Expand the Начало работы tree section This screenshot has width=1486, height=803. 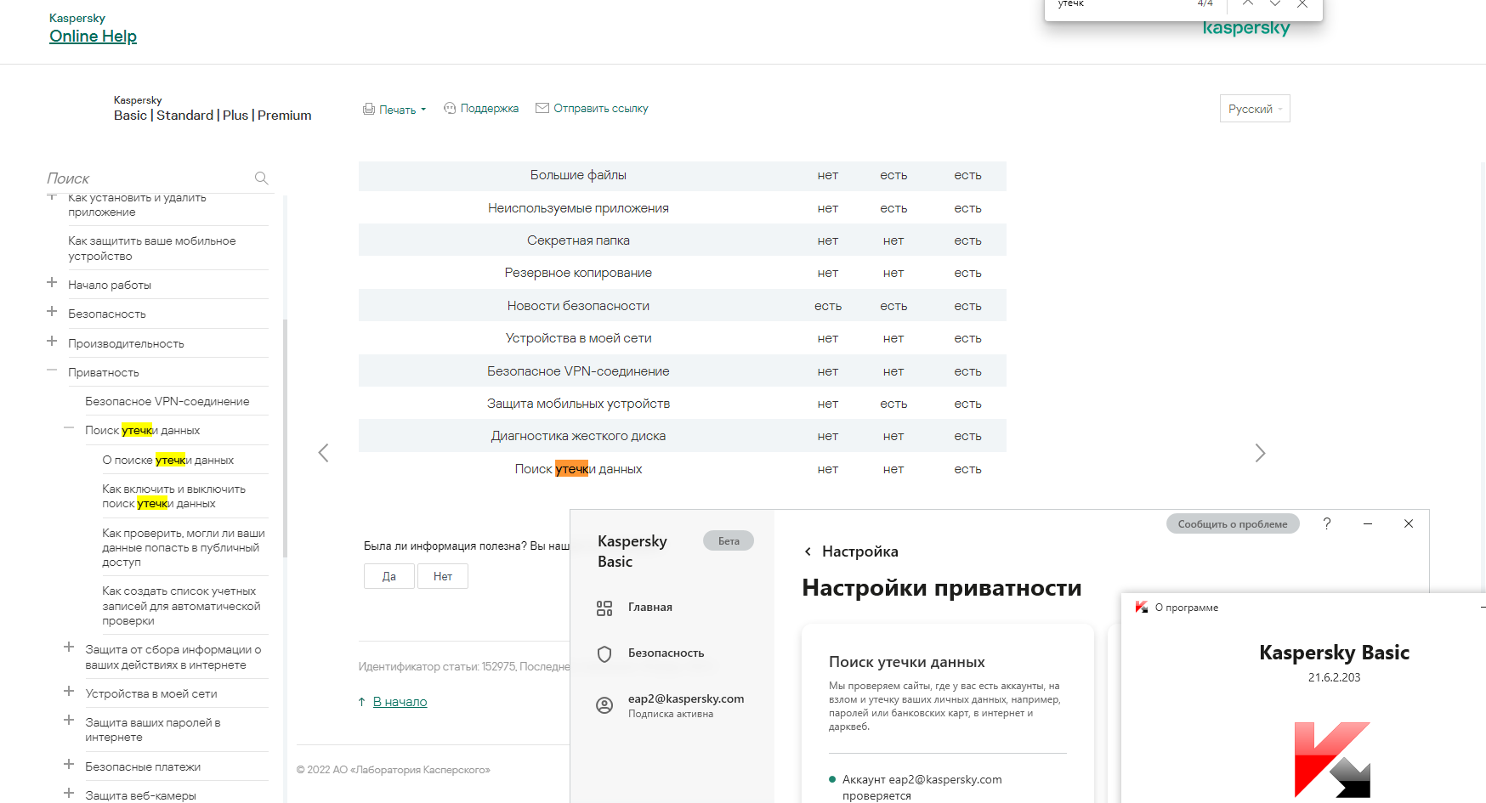pyautogui.click(x=52, y=283)
